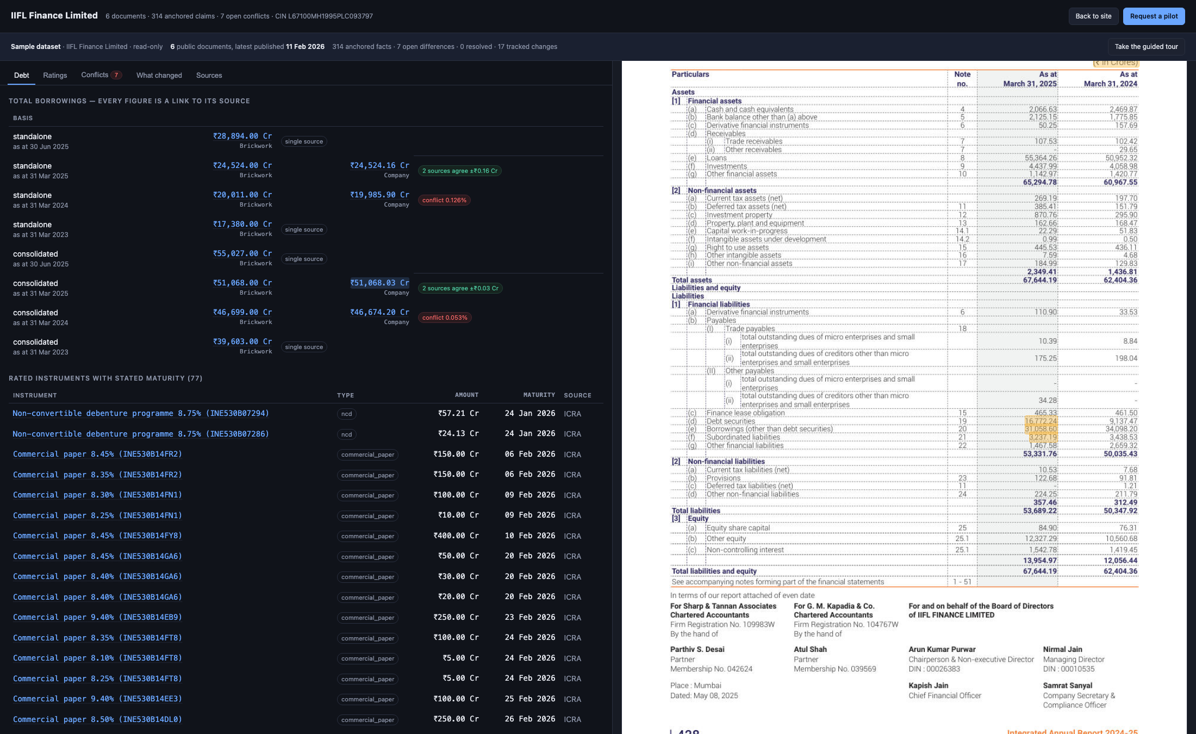Open Commercial paper 8.50% (INE530B14DL0)
Screen dimensions: 1196x734
97,719
